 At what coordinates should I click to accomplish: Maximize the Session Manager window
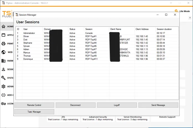pyautogui.click(x=166, y=15)
